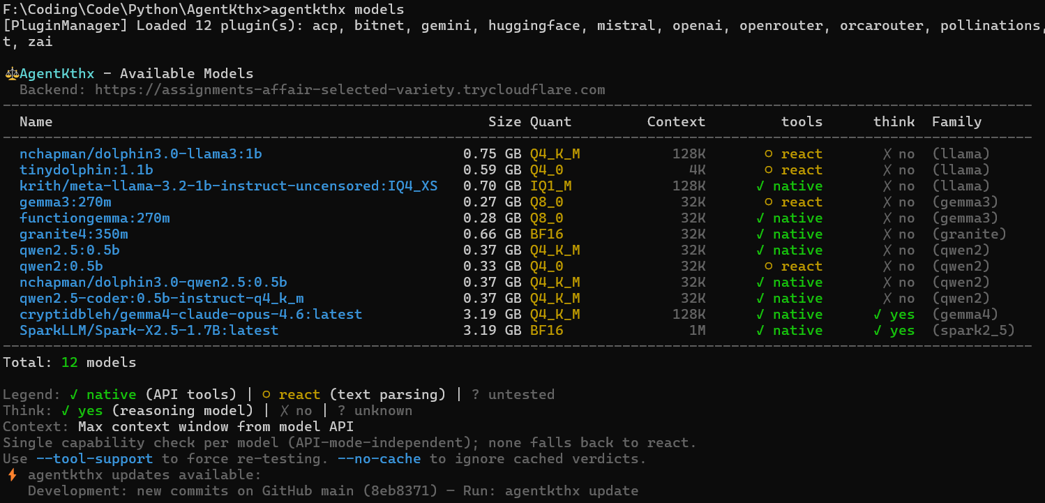
Task: Click the Context column header
Action: pos(677,121)
